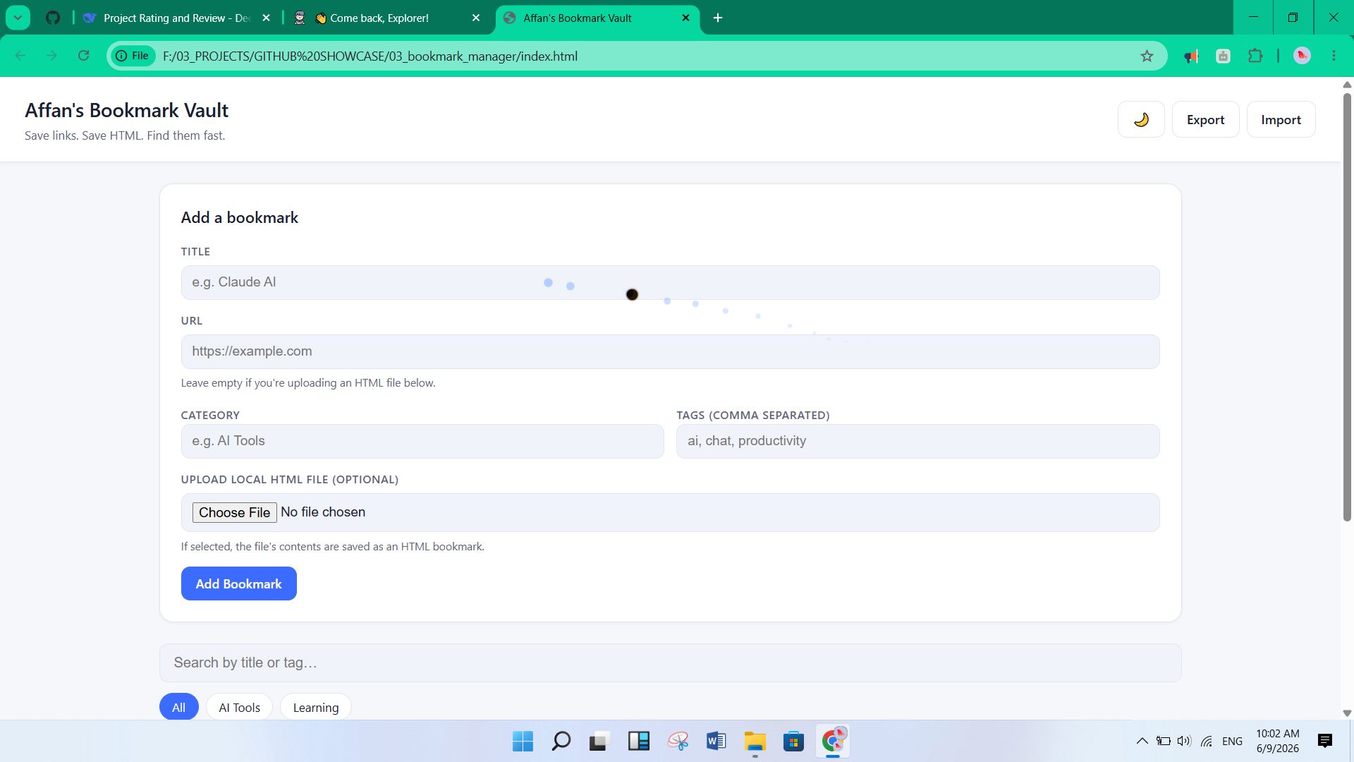Screen dimensions: 1354x762
Task: Show hidden system tray icons
Action: 1142,741
